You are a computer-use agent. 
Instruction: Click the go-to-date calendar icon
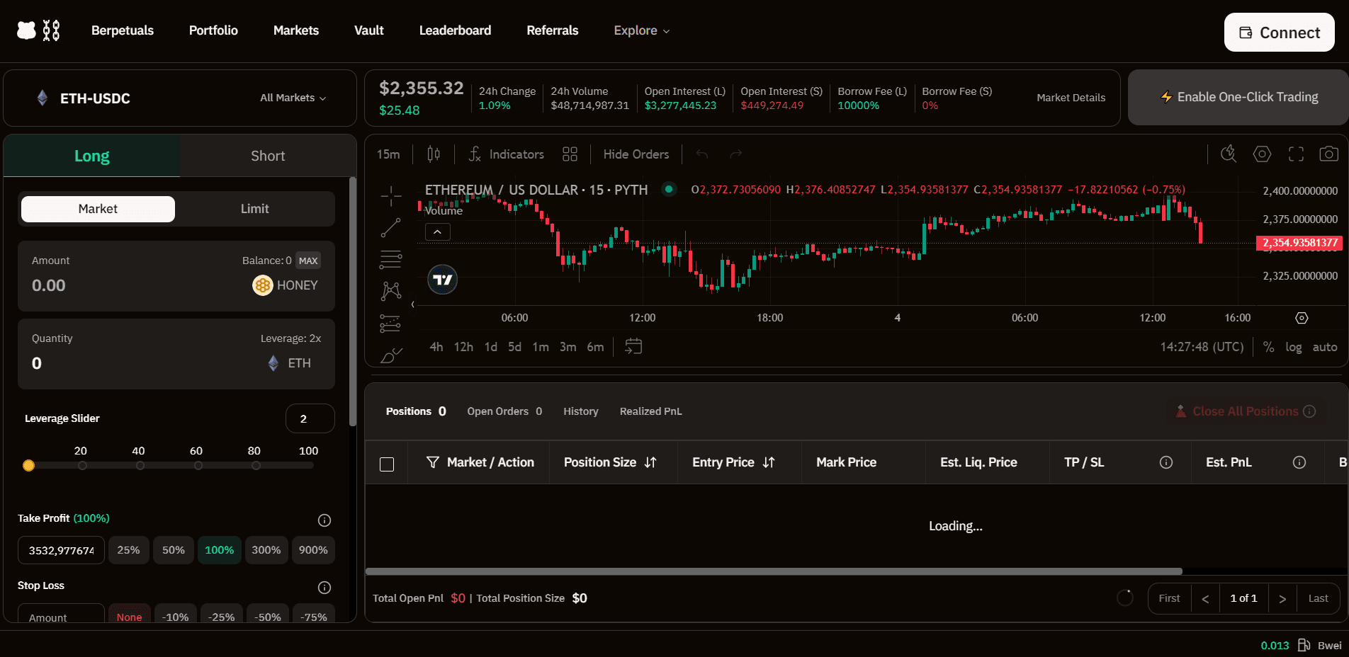point(633,346)
